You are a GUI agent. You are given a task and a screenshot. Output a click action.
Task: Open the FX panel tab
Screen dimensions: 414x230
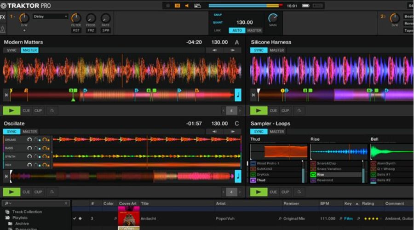point(3,17)
